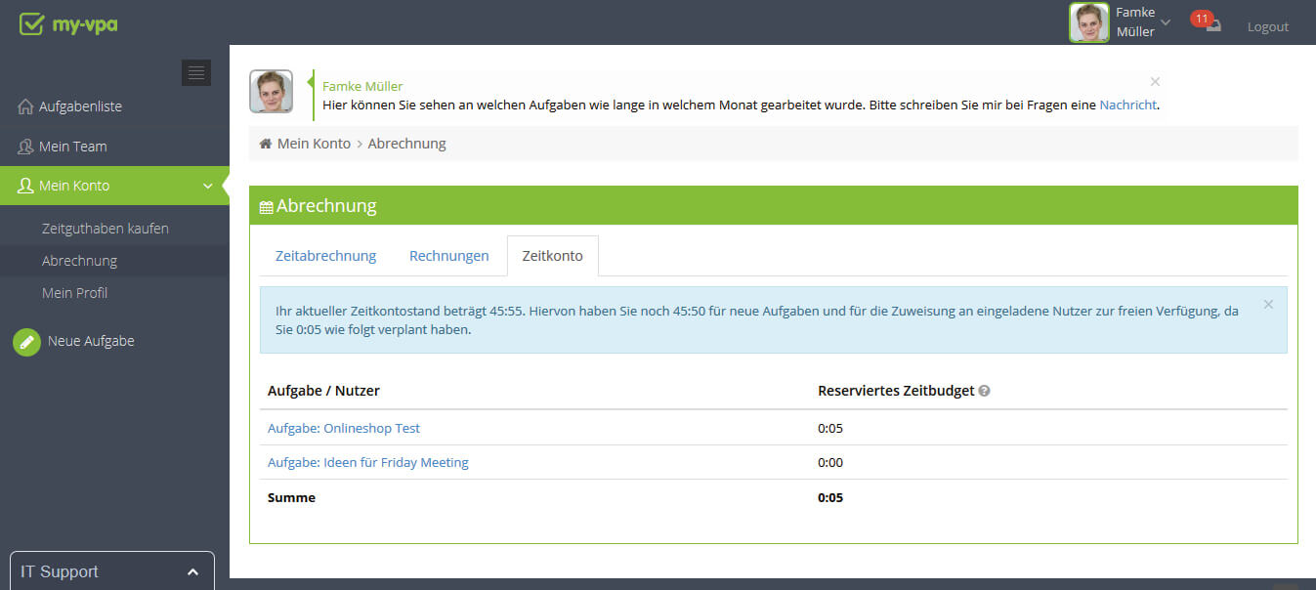The width and height of the screenshot is (1316, 590).
Task: Create a new task via Neue Aufgabe
Action: [x=91, y=341]
